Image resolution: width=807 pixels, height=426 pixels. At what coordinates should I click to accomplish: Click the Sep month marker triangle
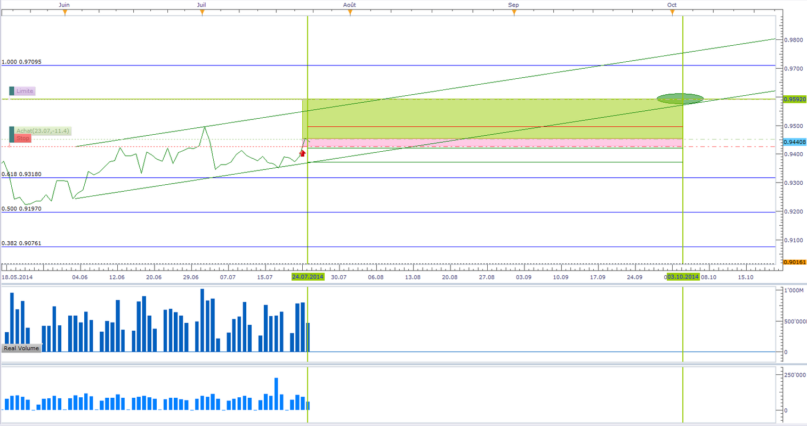click(x=514, y=13)
